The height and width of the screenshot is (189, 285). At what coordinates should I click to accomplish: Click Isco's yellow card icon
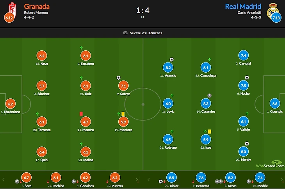coord(209,131)
